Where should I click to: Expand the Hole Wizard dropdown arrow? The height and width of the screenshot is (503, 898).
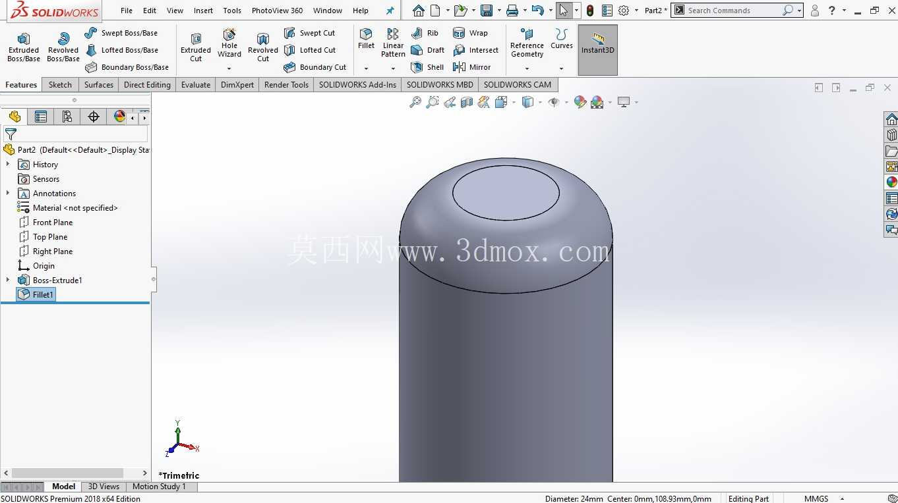[x=229, y=68]
